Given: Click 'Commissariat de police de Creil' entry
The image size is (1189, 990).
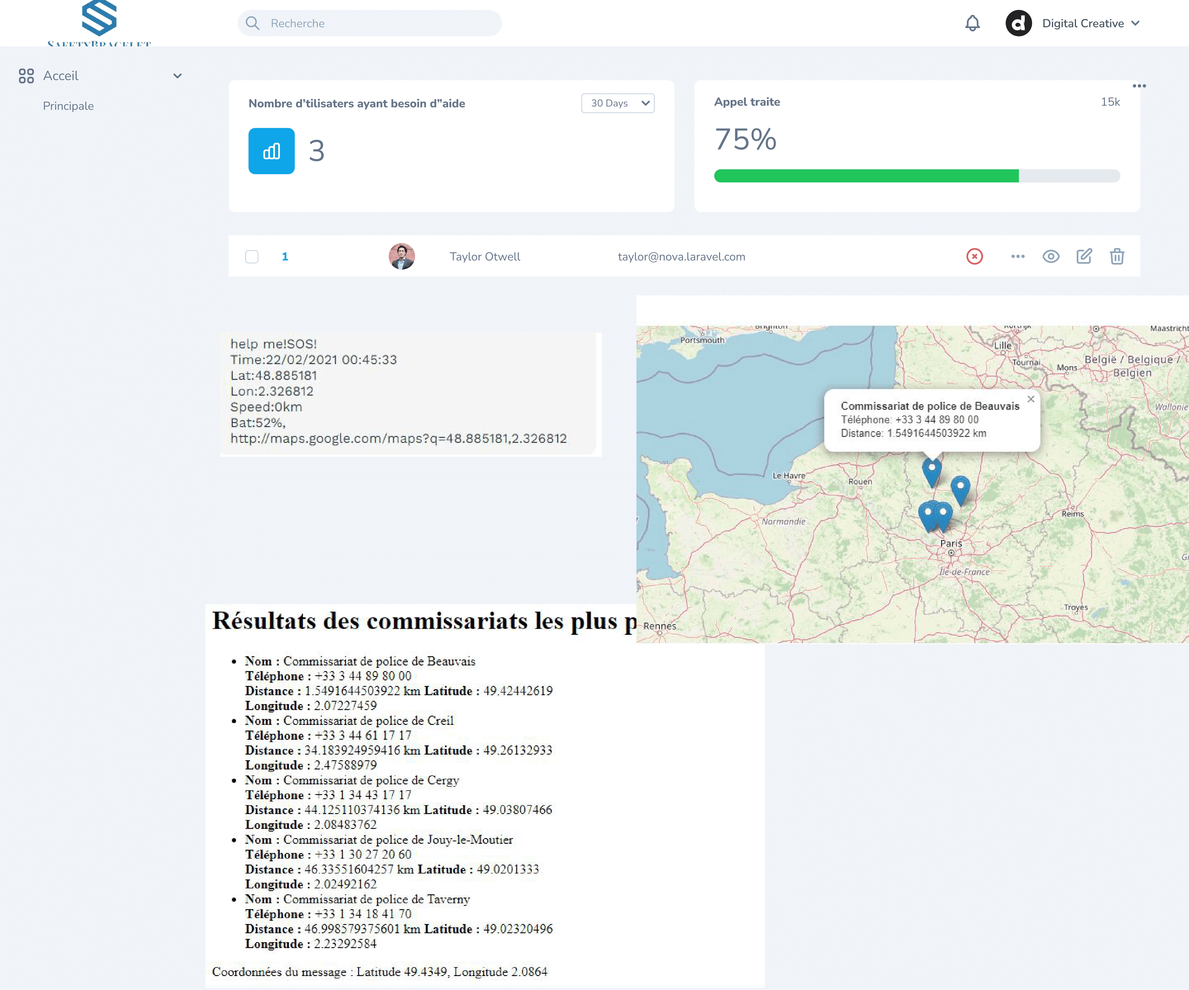Looking at the screenshot, I should coord(368,720).
